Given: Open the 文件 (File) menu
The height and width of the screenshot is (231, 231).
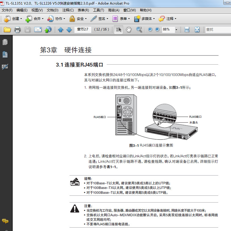Looking at the screenshot, I should click(x=7, y=10).
